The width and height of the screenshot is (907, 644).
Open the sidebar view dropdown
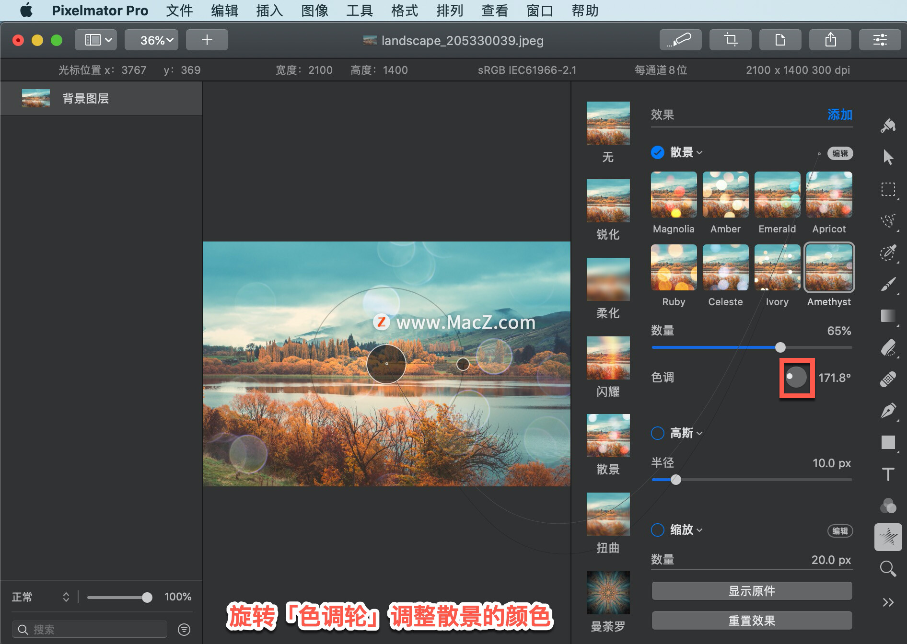[x=96, y=40]
